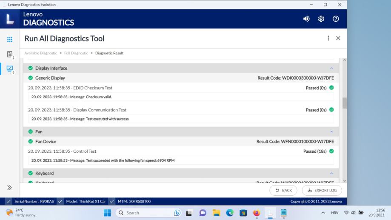Open Firefox from the taskbar
Viewport: 391px width, 220px height.
point(256,213)
